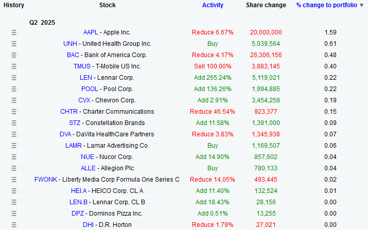Sort by % change to portfolio header

pos(327,5)
